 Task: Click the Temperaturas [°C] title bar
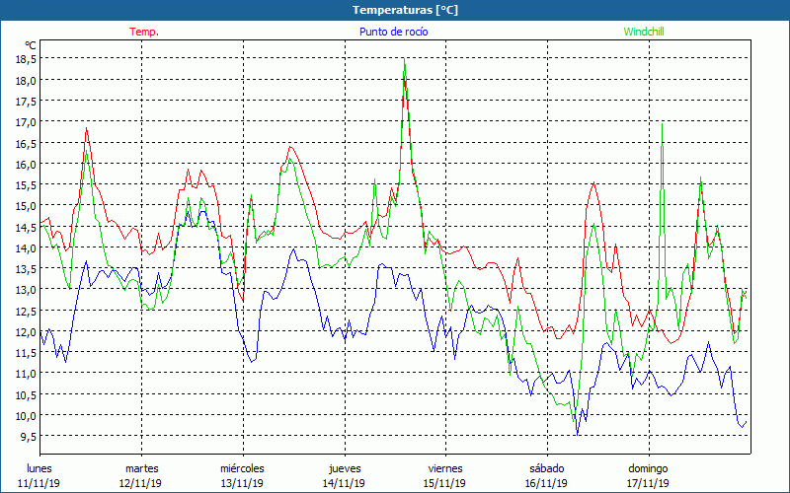395,10
